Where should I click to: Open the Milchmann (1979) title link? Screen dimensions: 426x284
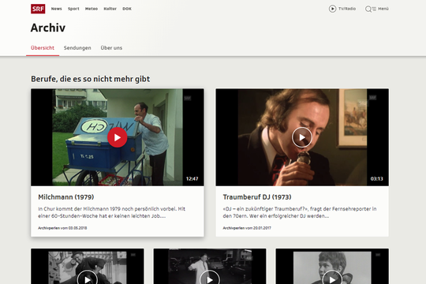coord(66,197)
